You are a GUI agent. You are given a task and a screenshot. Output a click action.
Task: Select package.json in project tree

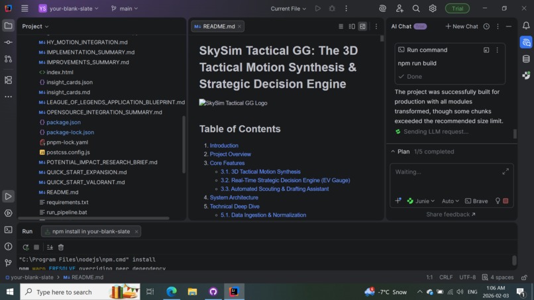point(64,123)
